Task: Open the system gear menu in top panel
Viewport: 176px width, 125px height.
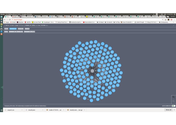Action: pos(174,14)
